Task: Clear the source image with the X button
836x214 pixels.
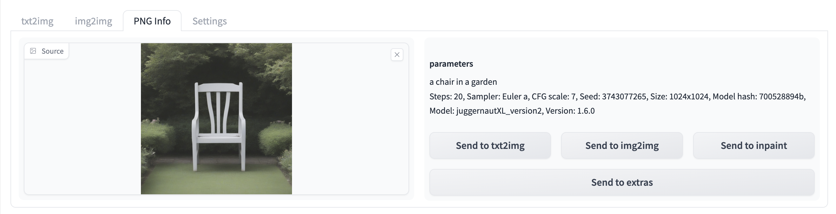Action: [397, 55]
